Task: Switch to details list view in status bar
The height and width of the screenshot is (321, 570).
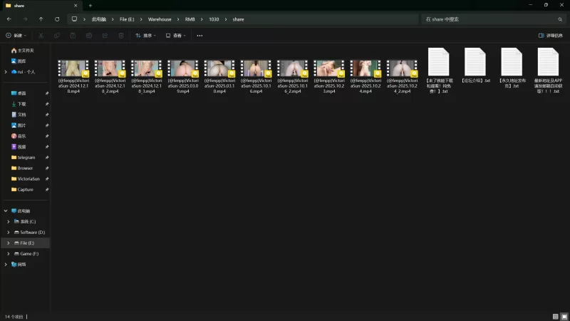Action: tap(555, 316)
